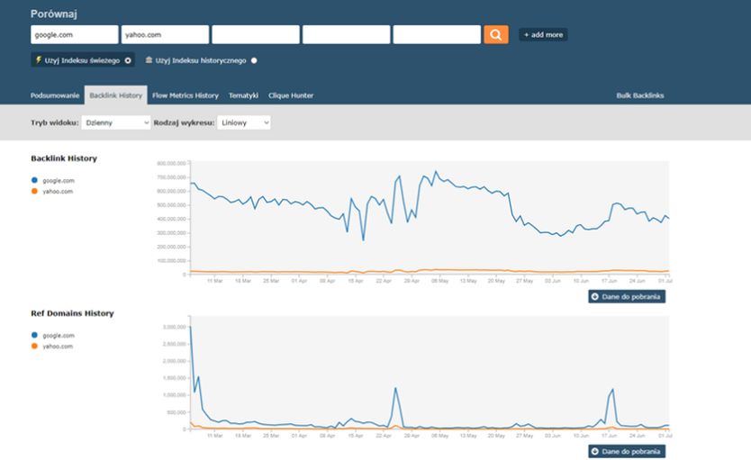
Task: Click the orange search magnifier button
Action: pos(495,34)
